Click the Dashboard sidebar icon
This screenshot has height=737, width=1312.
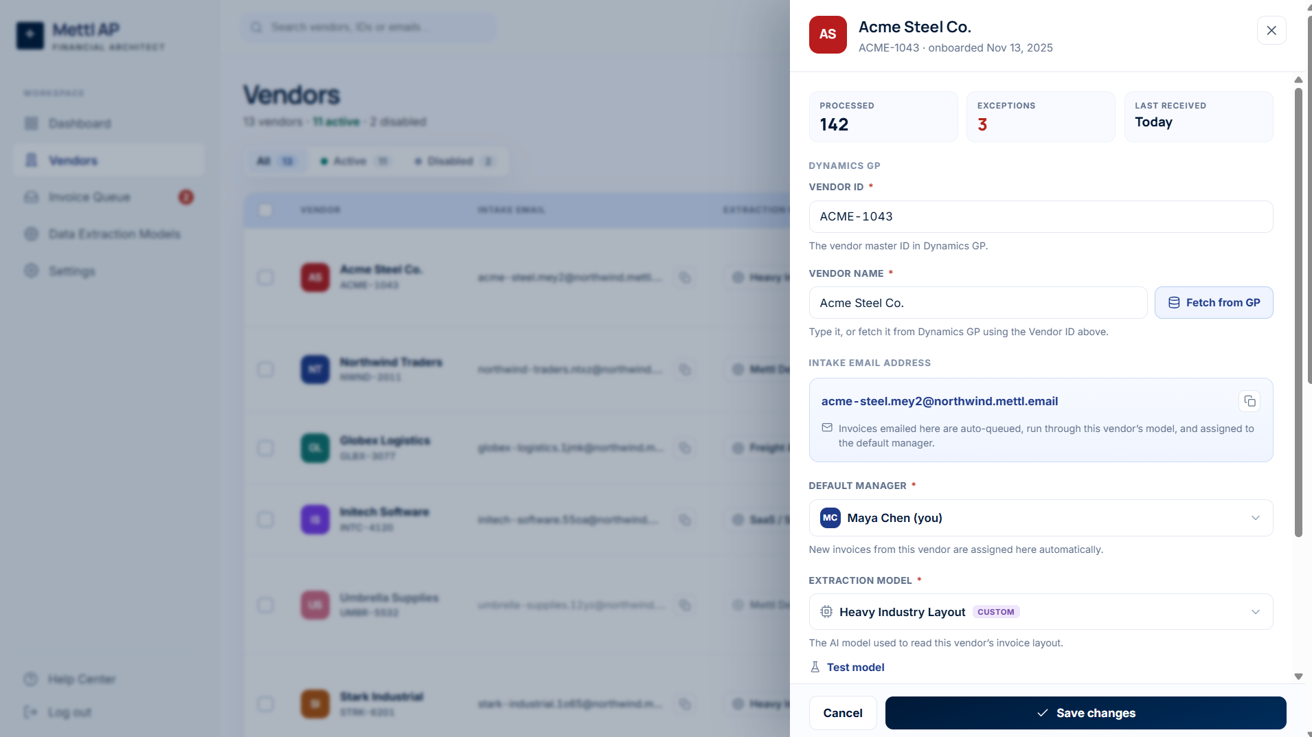point(32,124)
